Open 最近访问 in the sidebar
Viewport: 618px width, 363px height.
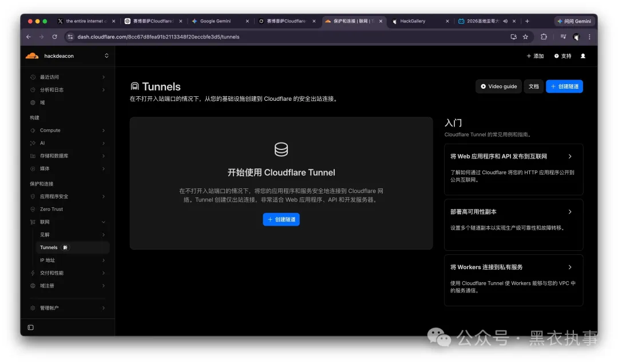point(68,77)
